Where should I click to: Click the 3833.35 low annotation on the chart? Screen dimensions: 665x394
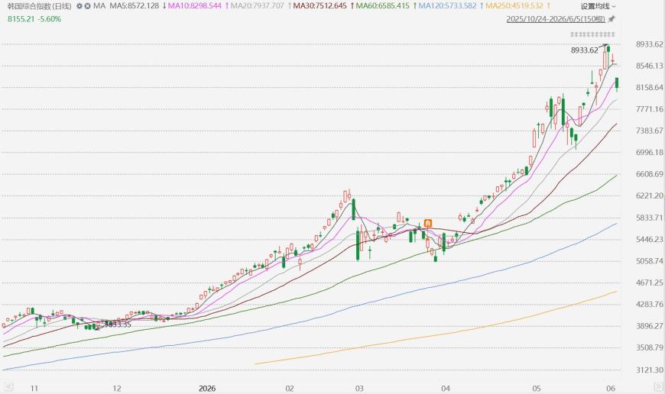[118, 325]
